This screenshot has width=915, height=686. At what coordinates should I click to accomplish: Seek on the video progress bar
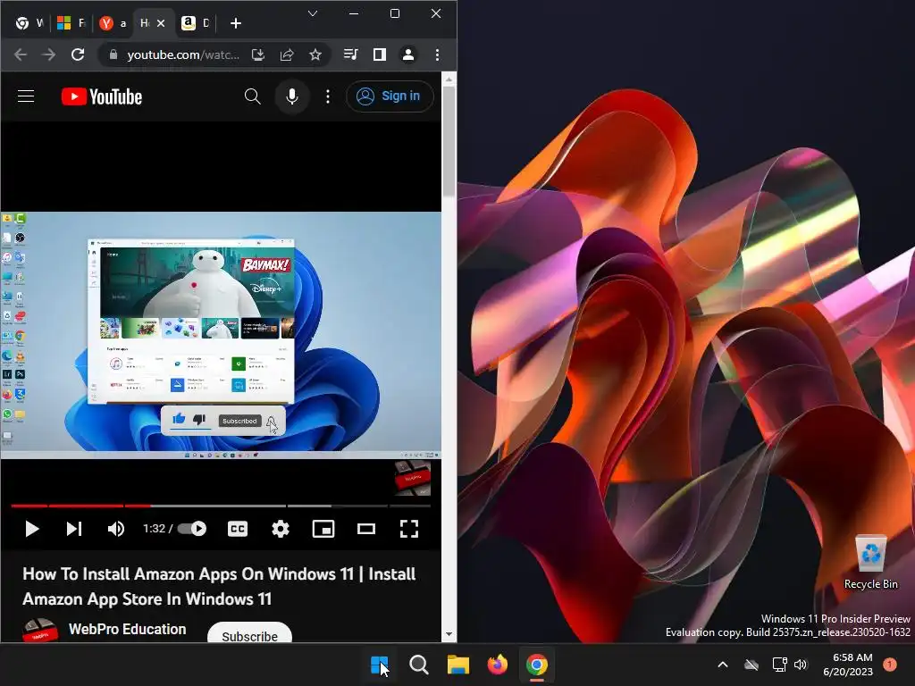(221, 506)
